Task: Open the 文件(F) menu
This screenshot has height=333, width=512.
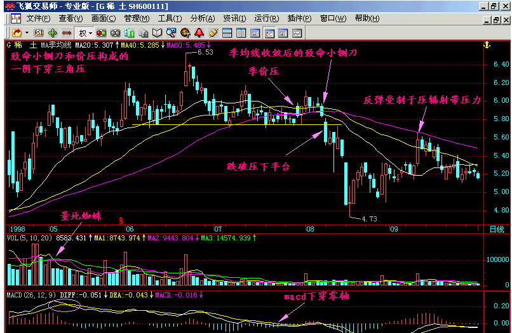Action: coord(39,18)
